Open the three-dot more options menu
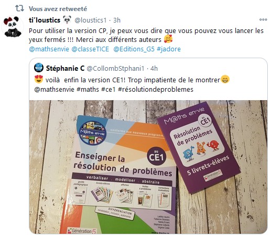The image size is (272, 238). 263,19
